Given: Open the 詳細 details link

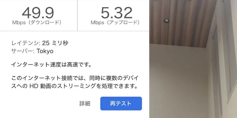Looking at the screenshot, I should point(85,104).
